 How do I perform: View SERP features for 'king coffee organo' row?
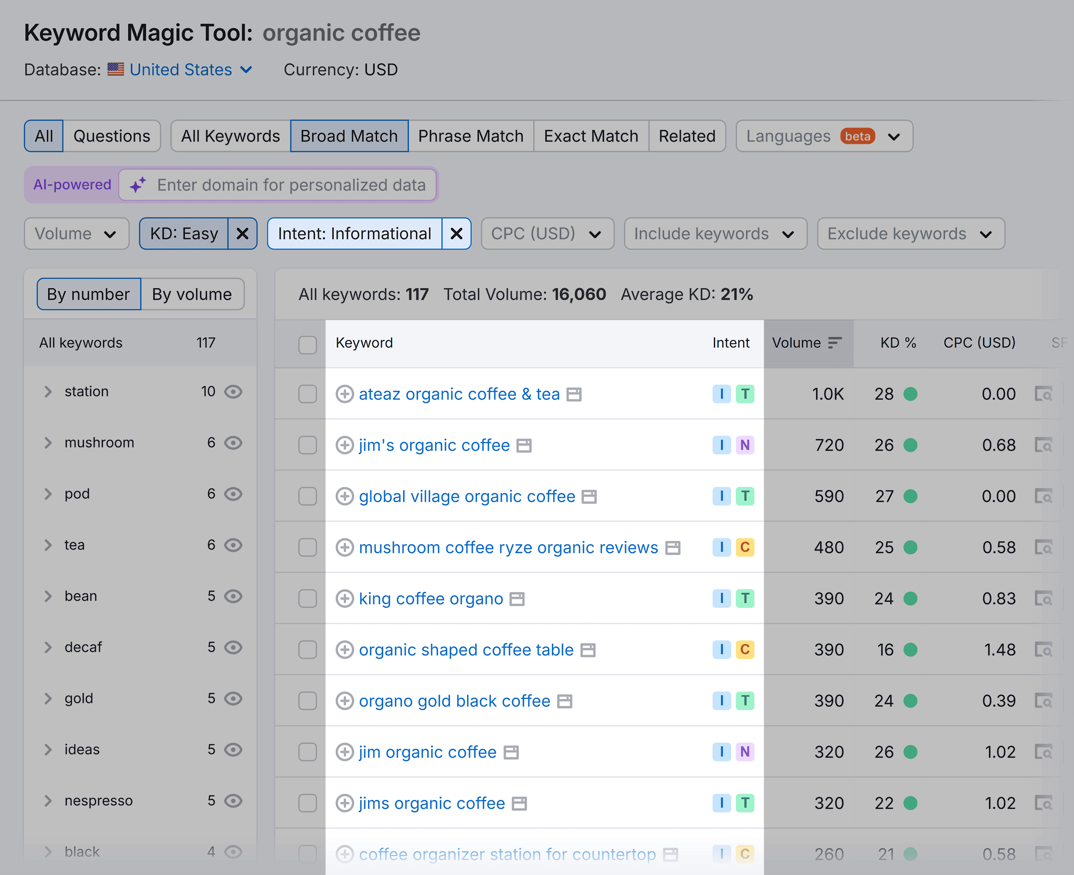(x=1043, y=599)
